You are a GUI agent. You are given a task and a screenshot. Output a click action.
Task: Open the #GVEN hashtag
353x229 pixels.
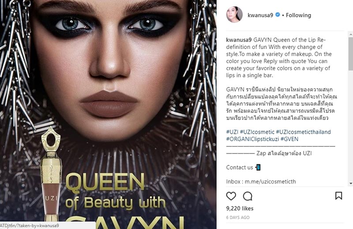(x=289, y=139)
